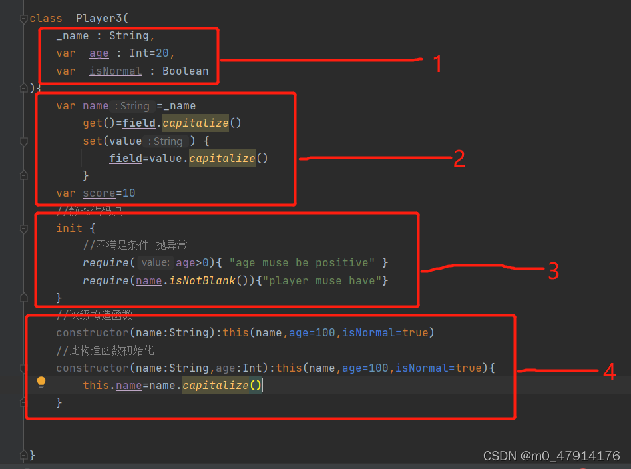The height and width of the screenshot is (469, 631).
Task: Click the string "player muse have"
Action: coord(322,281)
